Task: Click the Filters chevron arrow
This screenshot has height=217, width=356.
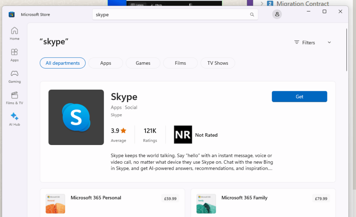Action: [329, 42]
